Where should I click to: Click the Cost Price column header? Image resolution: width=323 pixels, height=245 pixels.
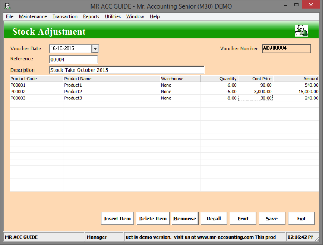pyautogui.click(x=255, y=79)
